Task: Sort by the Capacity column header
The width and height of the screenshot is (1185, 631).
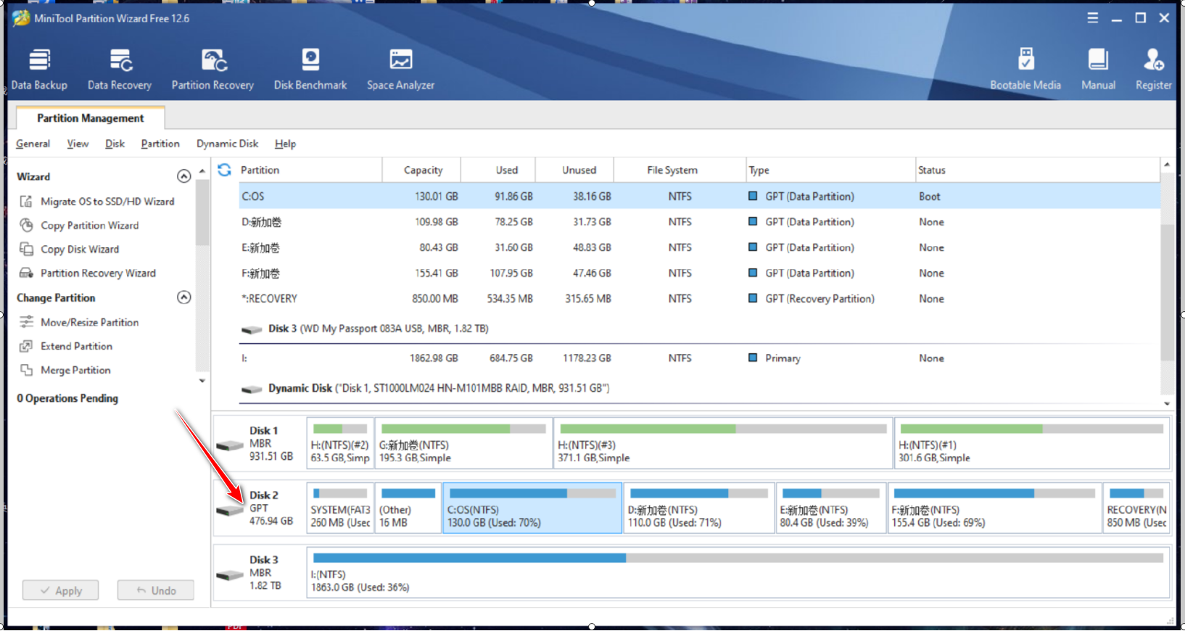Action: tap(421, 170)
